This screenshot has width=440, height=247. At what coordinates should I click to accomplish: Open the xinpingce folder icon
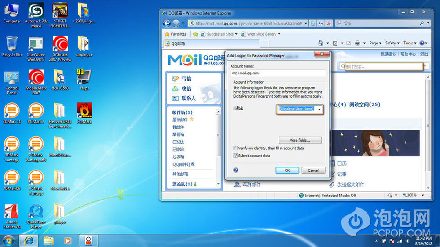(84, 47)
